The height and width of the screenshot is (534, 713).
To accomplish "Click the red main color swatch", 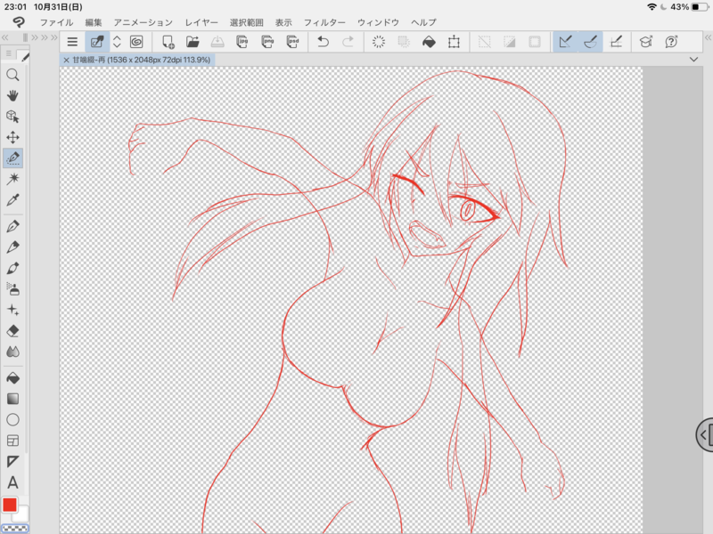I will [x=10, y=506].
